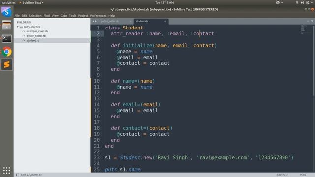Screen dimensions: 315x177
Task: Click Line 2, Column 33 status text
Action: [31, 175]
